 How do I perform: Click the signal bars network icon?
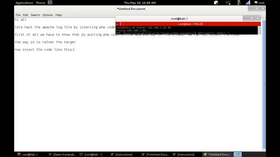248,3
